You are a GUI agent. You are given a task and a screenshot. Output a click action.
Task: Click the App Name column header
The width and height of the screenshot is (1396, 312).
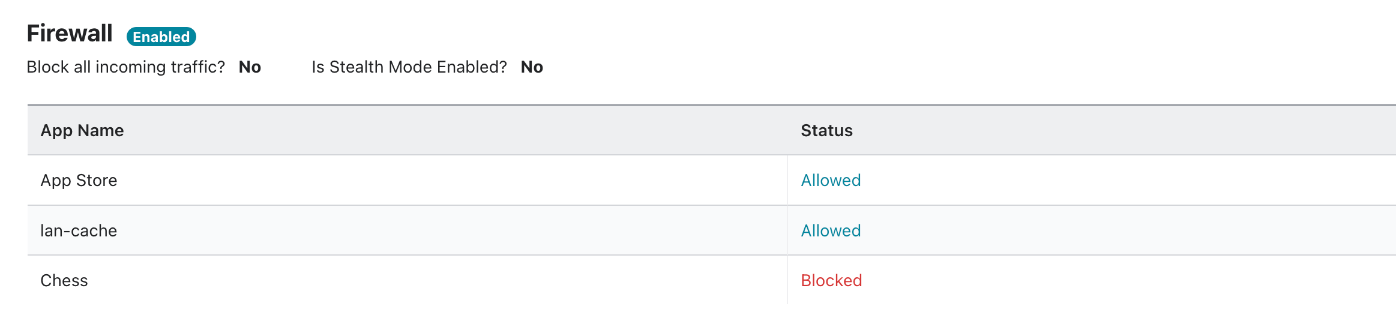pyautogui.click(x=82, y=130)
